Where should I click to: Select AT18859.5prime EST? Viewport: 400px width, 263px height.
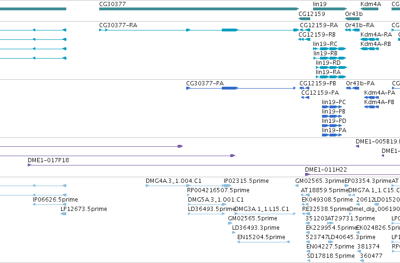click(x=306, y=195)
